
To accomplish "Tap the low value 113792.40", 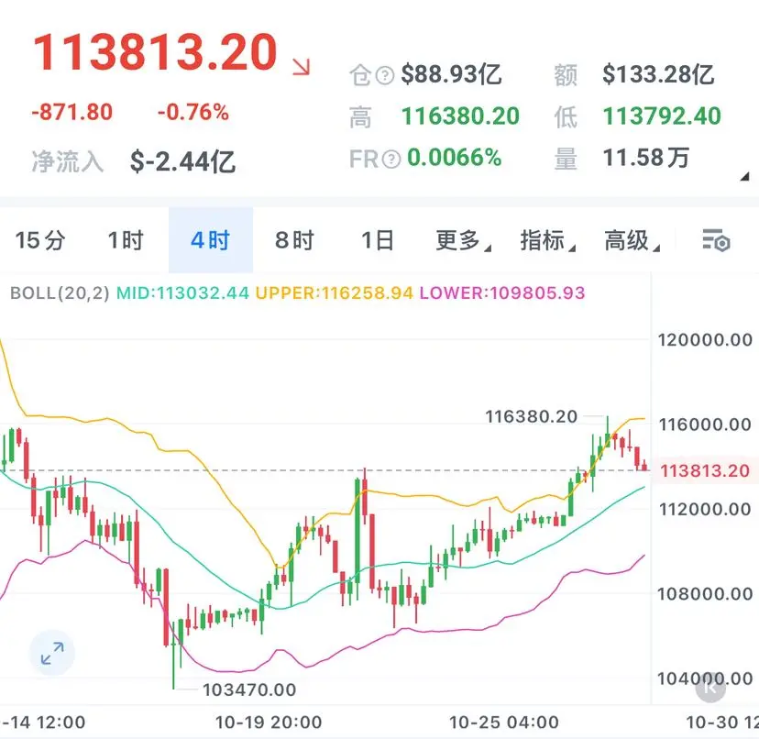I will 662,116.
